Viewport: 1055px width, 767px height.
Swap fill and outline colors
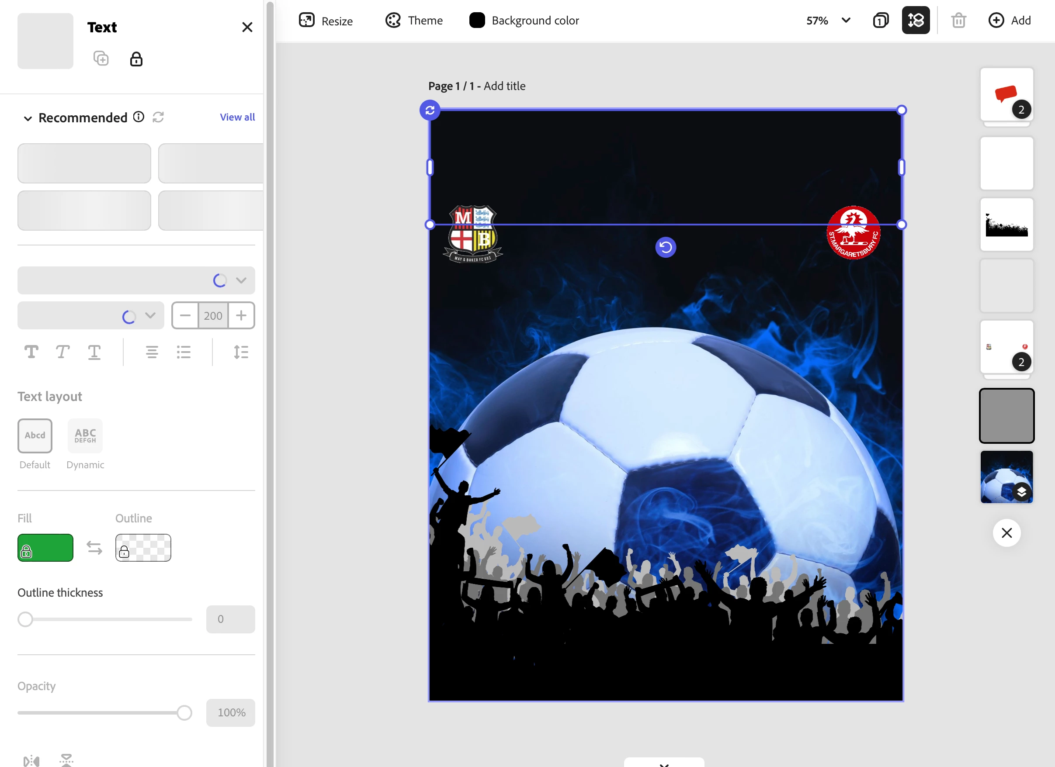pyautogui.click(x=94, y=548)
